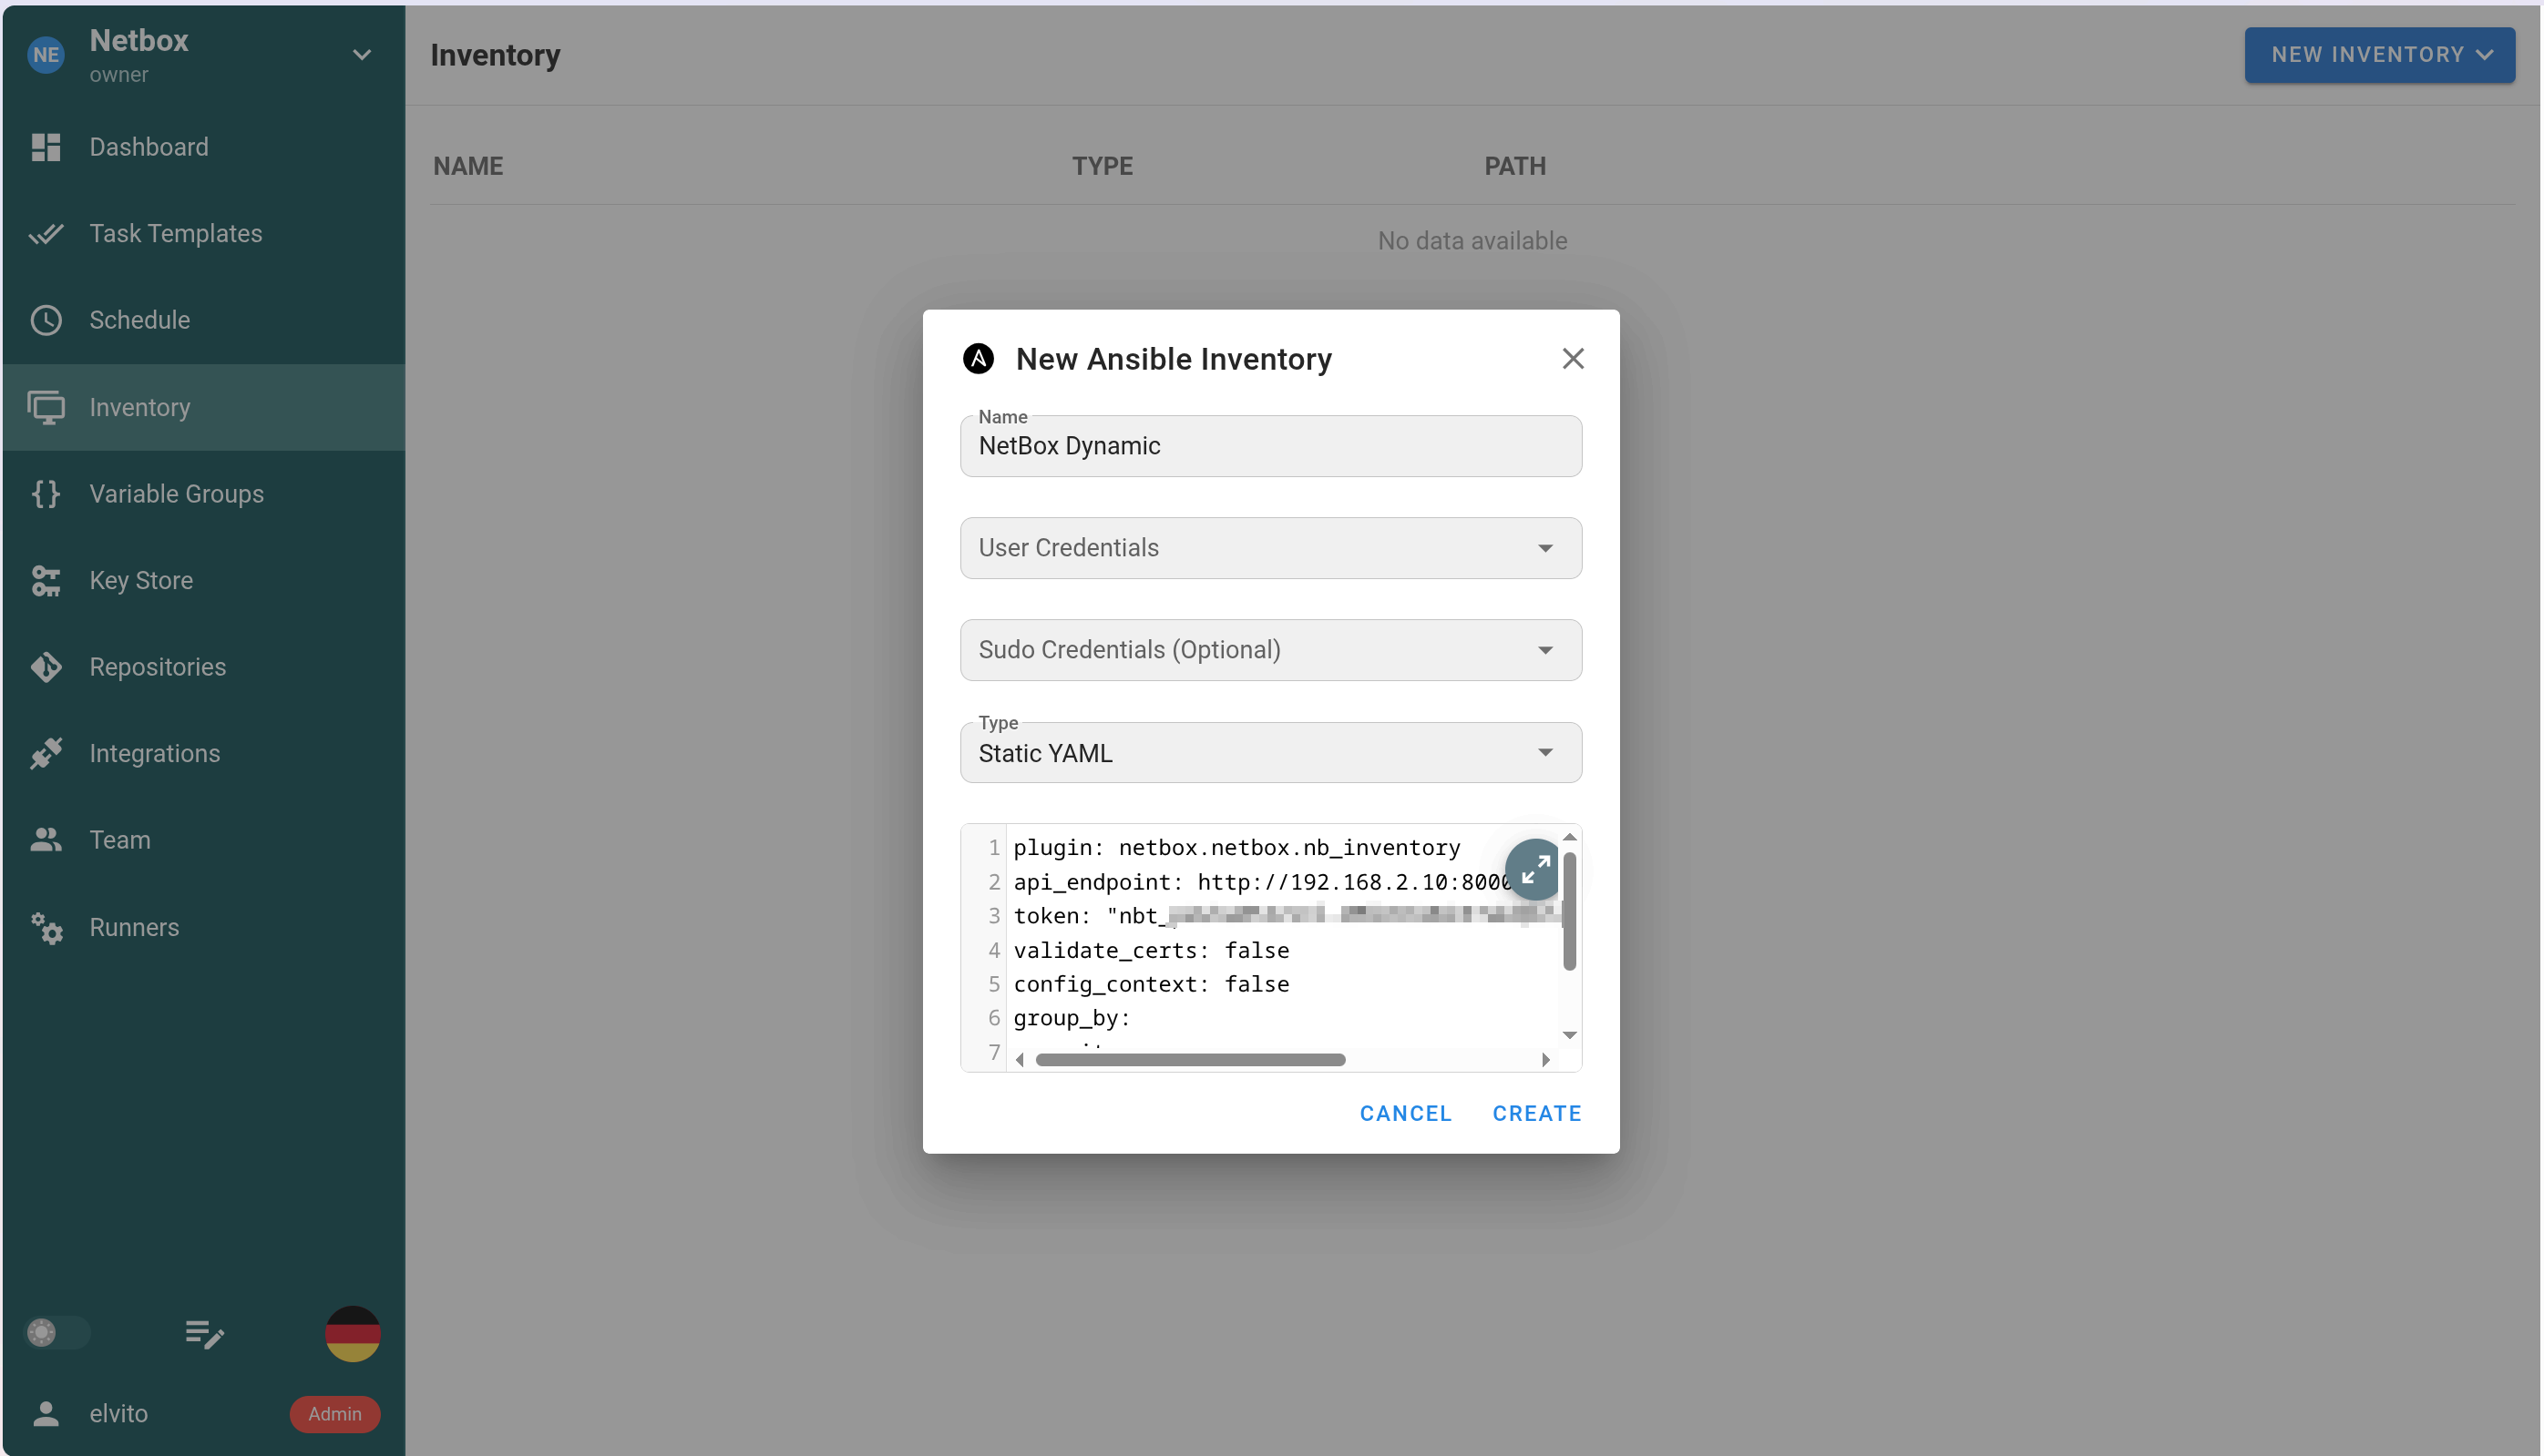Screen dimensions: 2544x1456
Task: Close the New Ansible Inventory dialog
Action: [x=1573, y=359]
